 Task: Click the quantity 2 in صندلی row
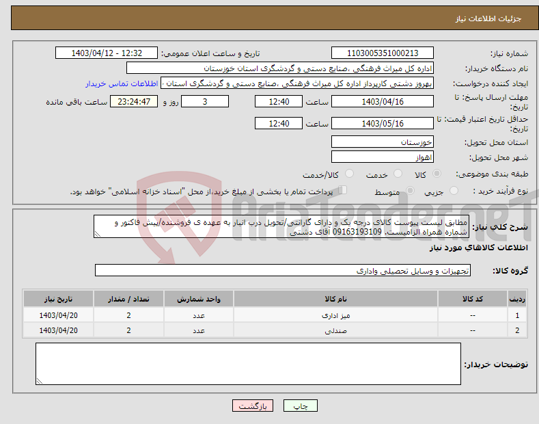(128, 330)
